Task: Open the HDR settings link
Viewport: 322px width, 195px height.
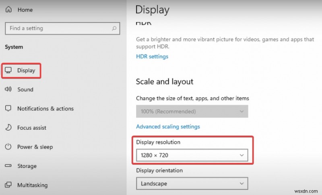Action: pyautogui.click(x=152, y=57)
